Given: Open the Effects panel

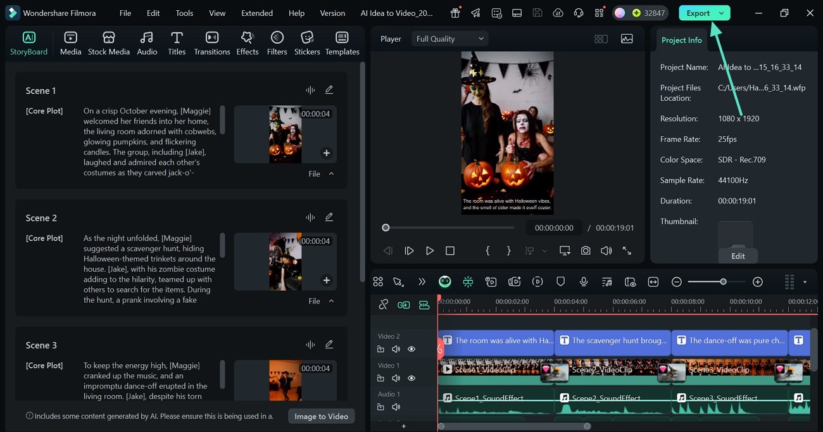Looking at the screenshot, I should click(x=247, y=43).
